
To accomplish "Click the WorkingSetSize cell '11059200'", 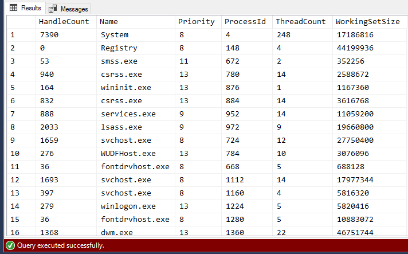I will 370,114.
